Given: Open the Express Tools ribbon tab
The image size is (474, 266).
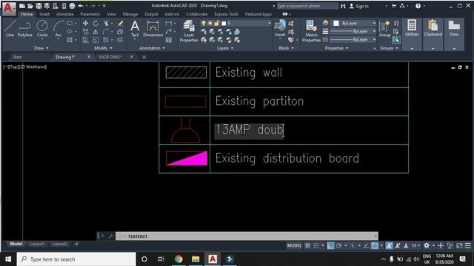Looking at the screenshot, I should pos(227,14).
